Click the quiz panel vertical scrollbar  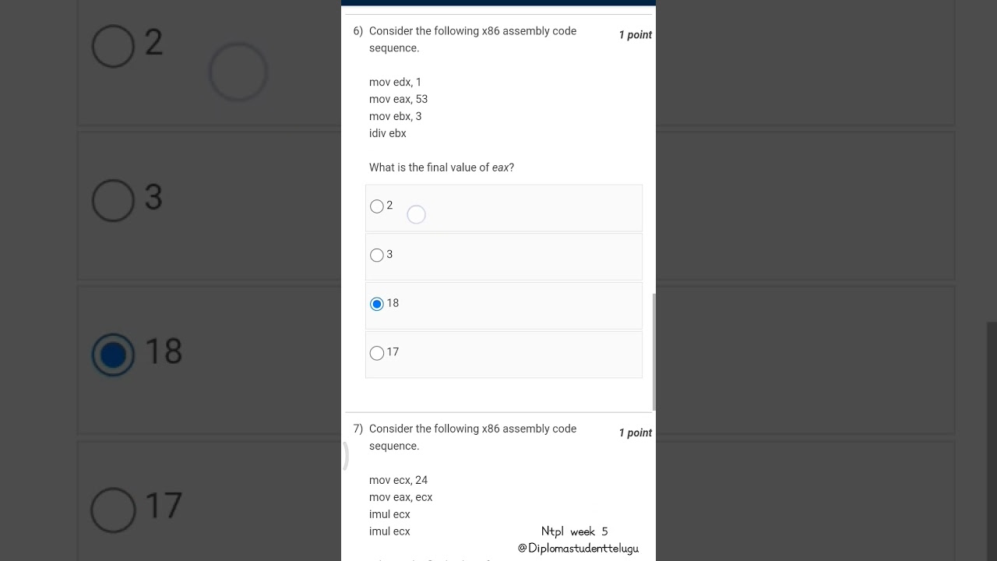pos(654,351)
